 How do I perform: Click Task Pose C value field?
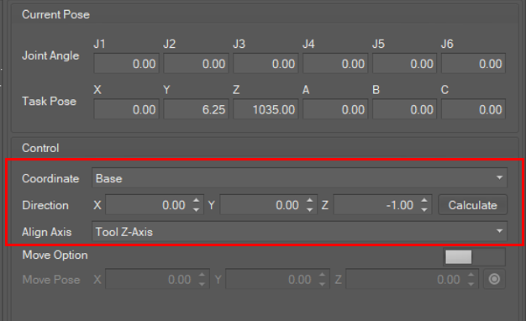coord(473,109)
